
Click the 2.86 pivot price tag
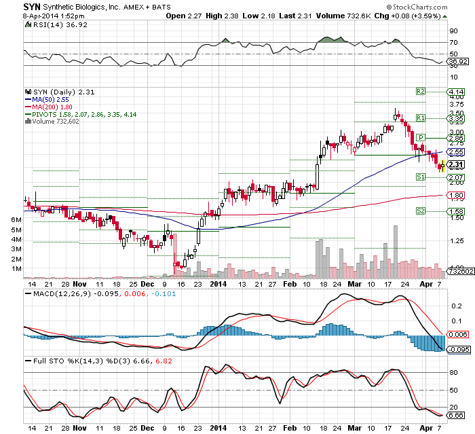456,139
